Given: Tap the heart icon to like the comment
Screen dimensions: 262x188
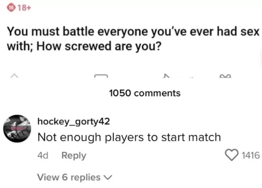Looking at the screenshot, I should 232,155.
